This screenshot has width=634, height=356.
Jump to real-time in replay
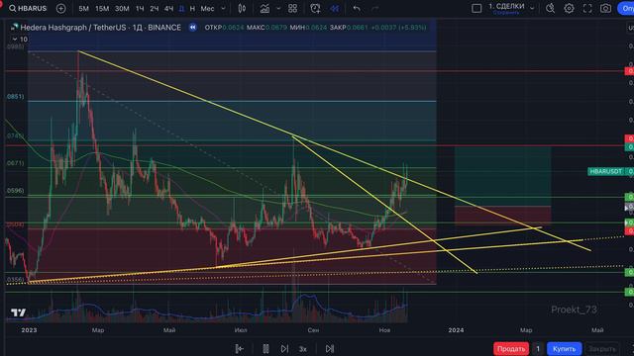(x=330, y=349)
